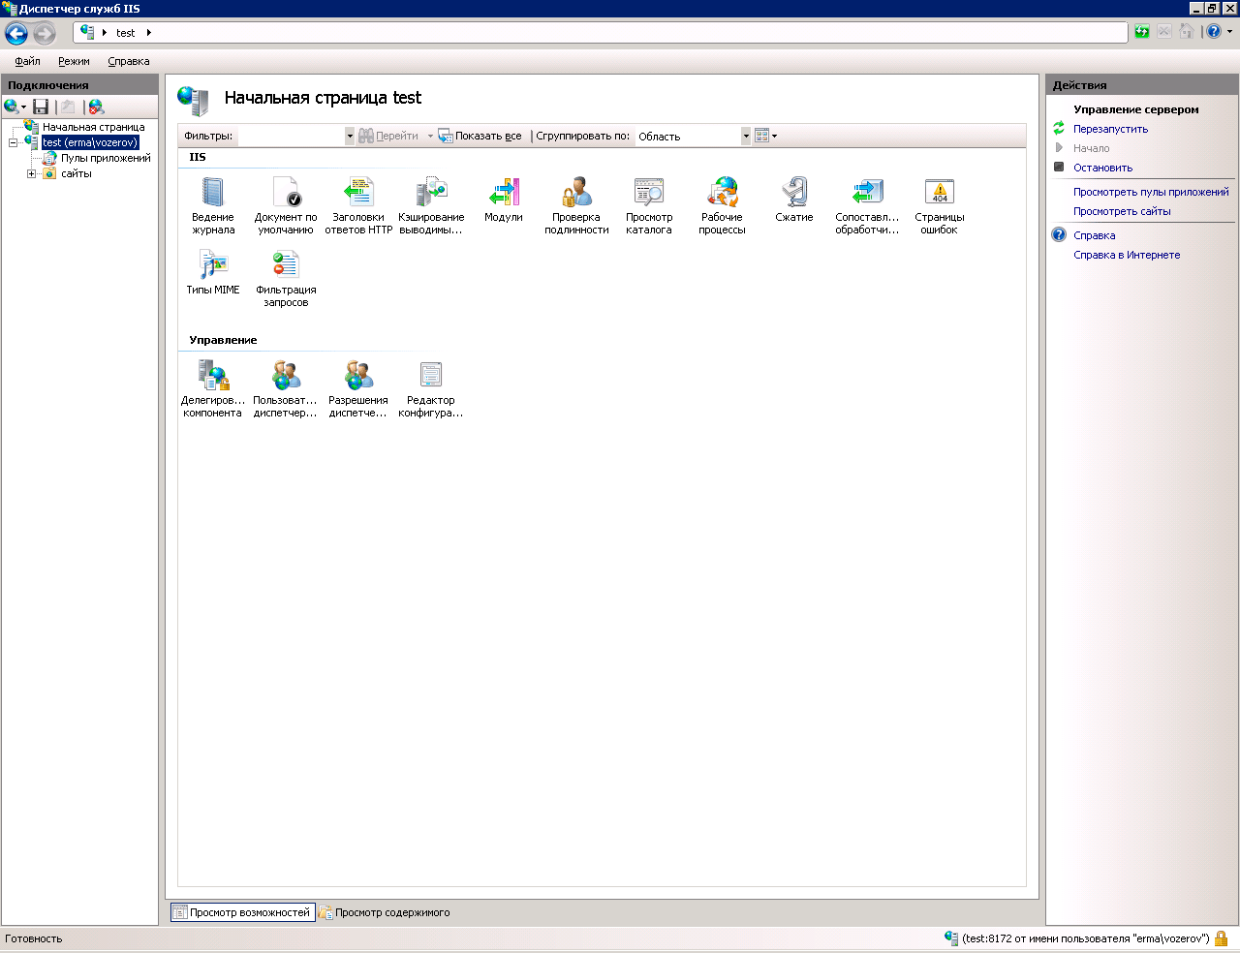Open the Режим menu
Image resolution: width=1240 pixels, height=953 pixels.
click(x=74, y=61)
